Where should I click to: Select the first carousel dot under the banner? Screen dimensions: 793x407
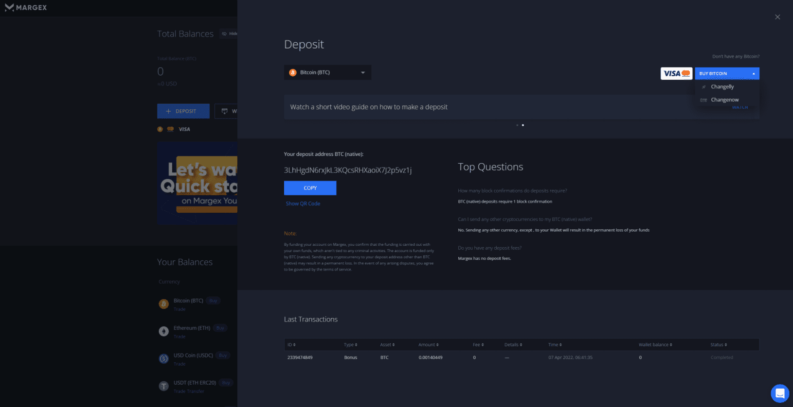[517, 125]
